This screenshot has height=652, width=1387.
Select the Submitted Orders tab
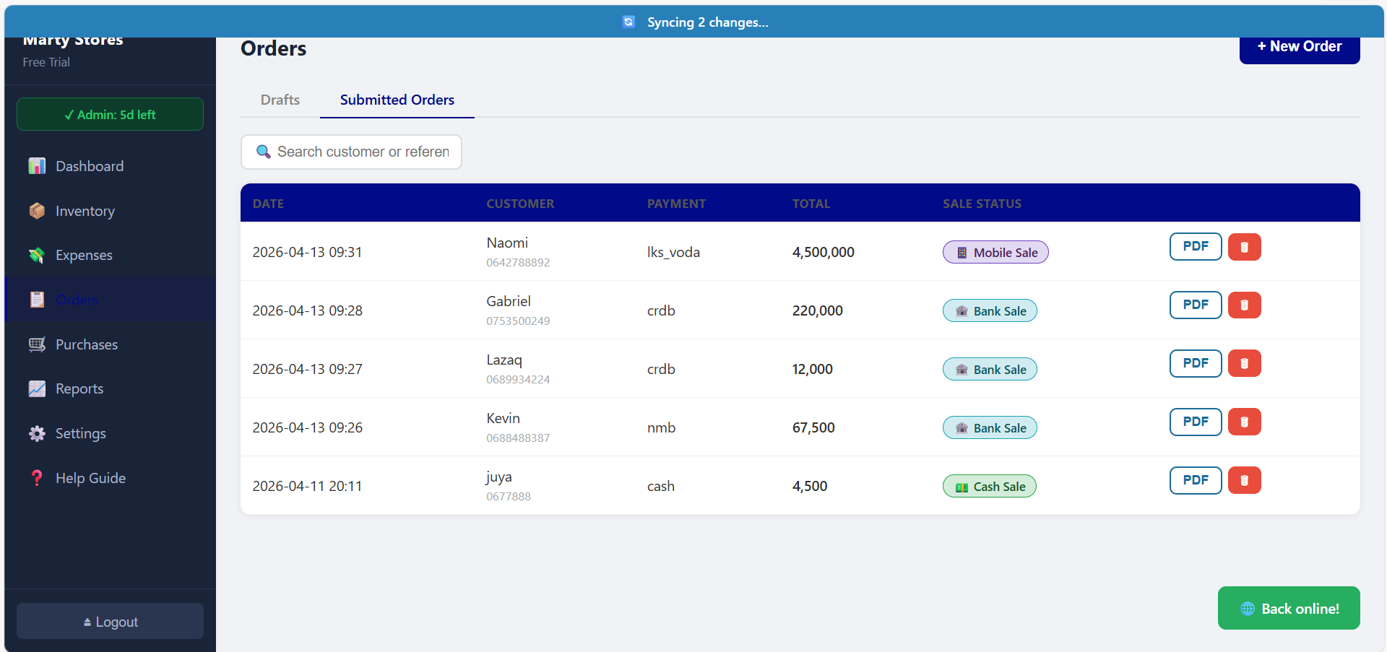tap(397, 100)
